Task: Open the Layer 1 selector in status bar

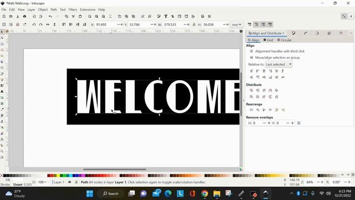Action: (59, 182)
